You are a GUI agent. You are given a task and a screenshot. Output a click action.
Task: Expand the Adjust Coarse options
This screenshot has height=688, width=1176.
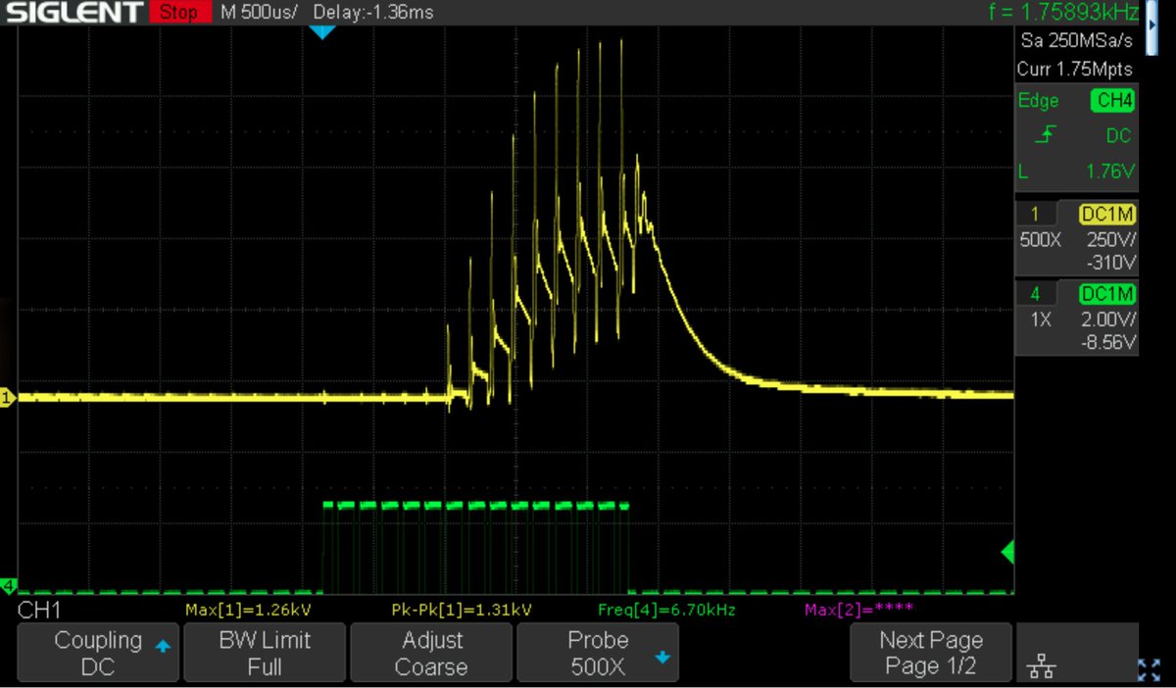point(431,652)
